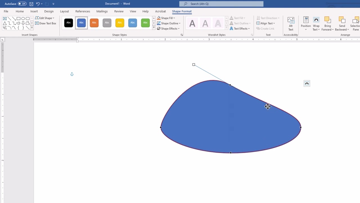Screen dimensions: 360x203
Task: Undo the last action
Action: pyautogui.click(x=38, y=4)
